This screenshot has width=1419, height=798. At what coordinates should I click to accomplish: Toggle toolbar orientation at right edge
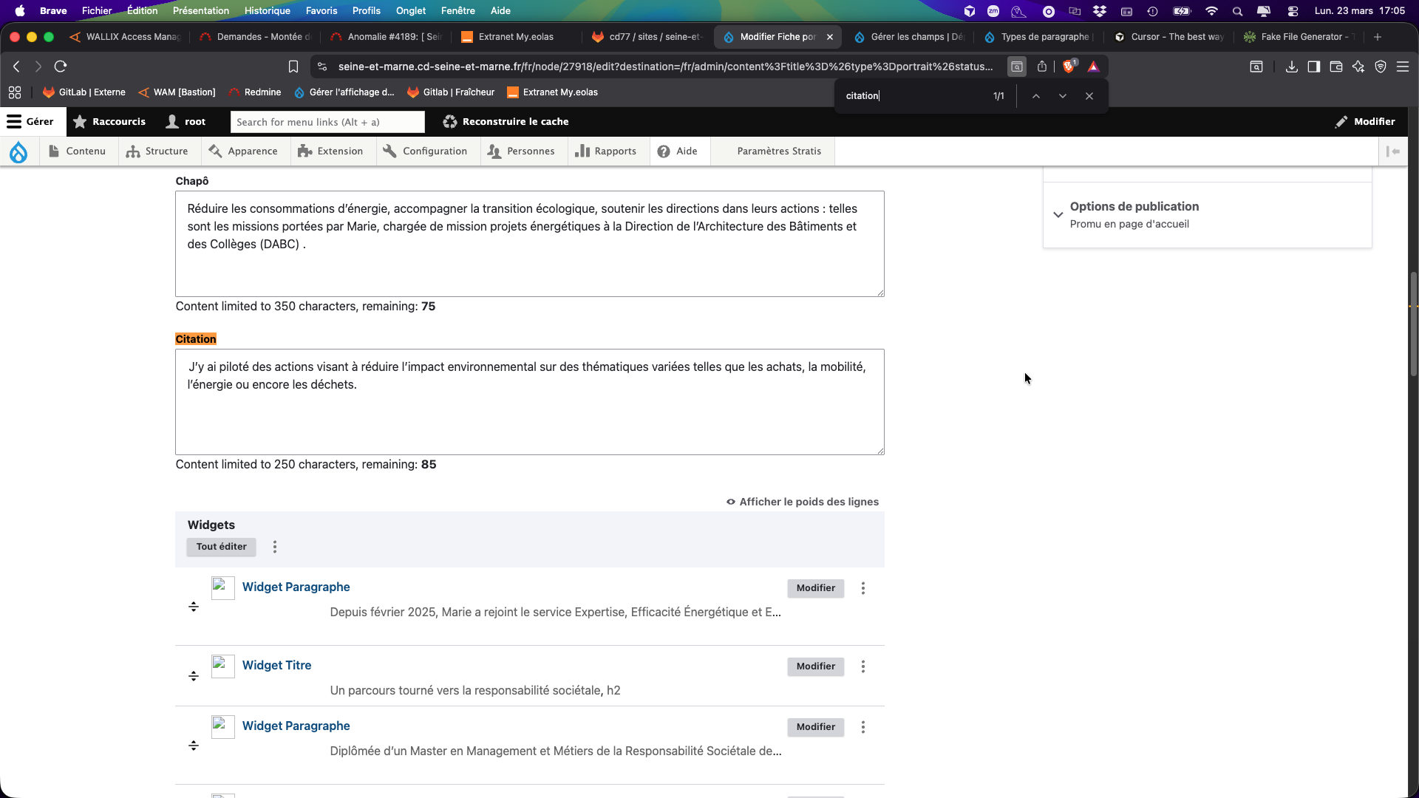coord(1393,151)
